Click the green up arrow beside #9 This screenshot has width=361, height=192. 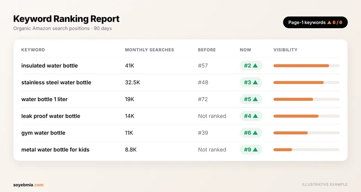pos(255,150)
